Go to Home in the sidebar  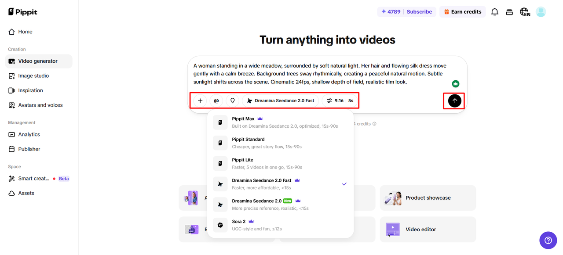(39, 32)
